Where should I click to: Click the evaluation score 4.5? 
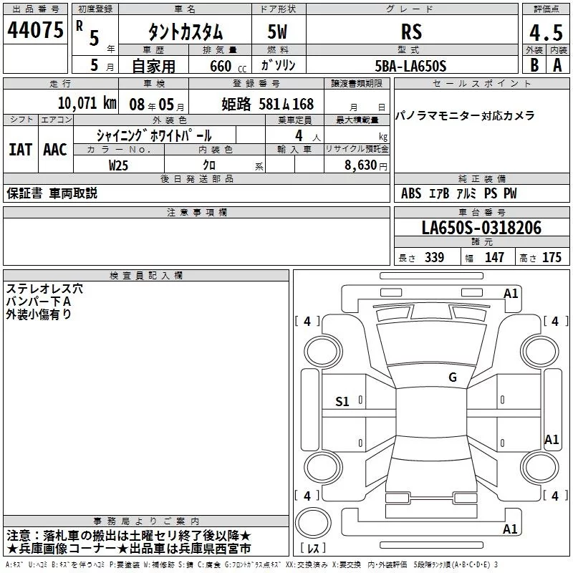[x=546, y=32]
